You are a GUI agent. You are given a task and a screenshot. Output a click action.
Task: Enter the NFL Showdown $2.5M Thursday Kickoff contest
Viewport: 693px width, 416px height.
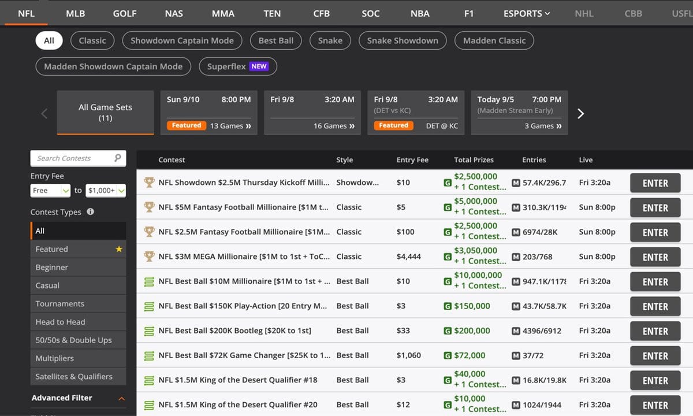[x=655, y=183]
